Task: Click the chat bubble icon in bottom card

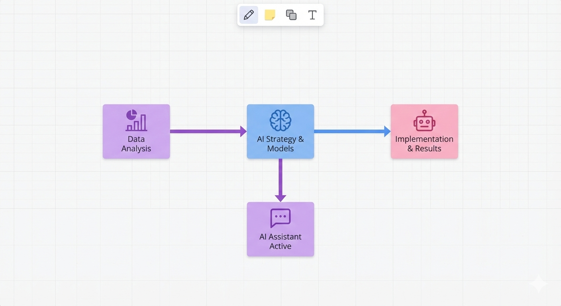Action: click(x=280, y=218)
